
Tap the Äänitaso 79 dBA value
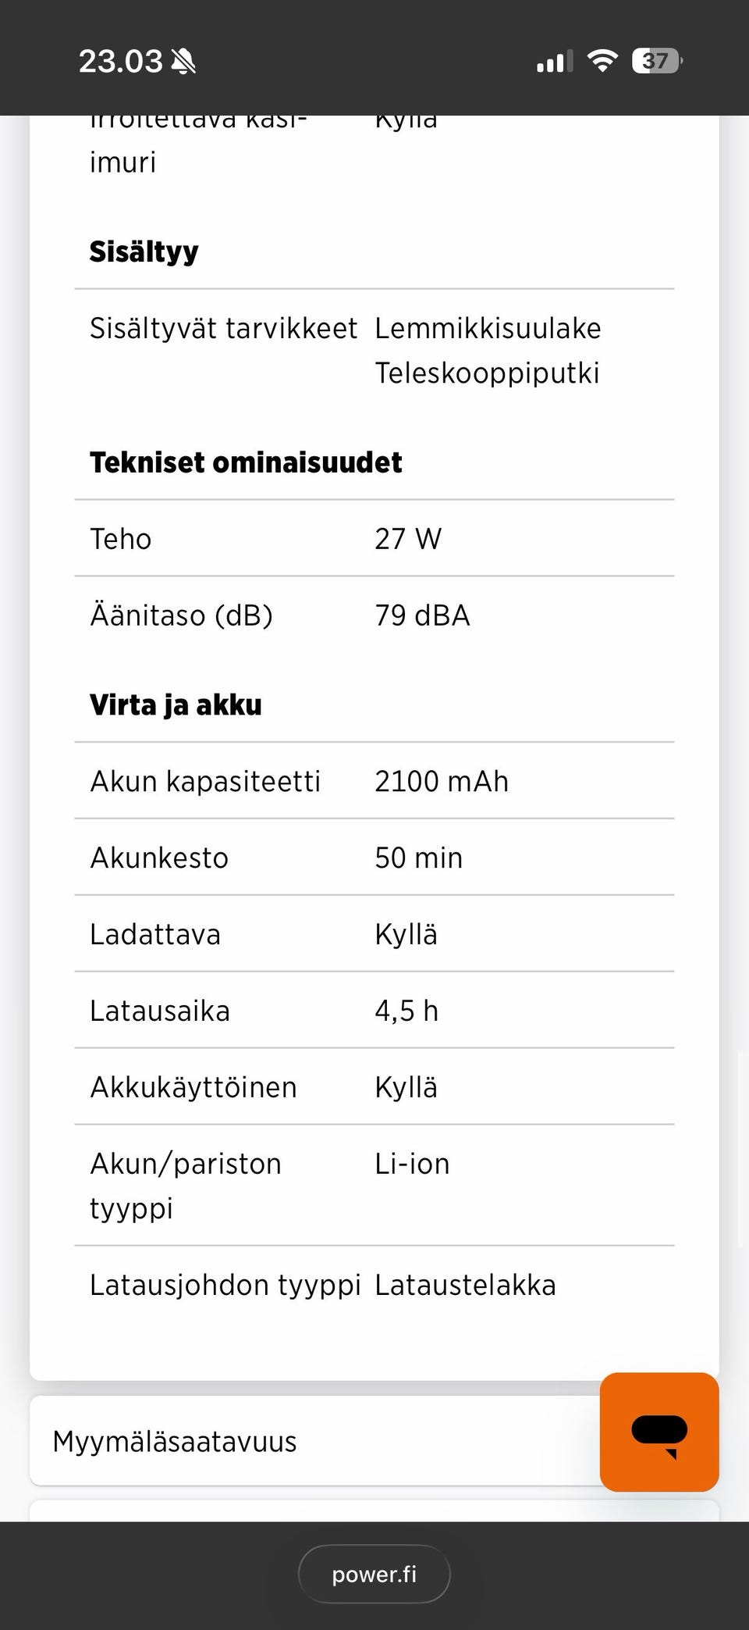pyautogui.click(x=422, y=615)
